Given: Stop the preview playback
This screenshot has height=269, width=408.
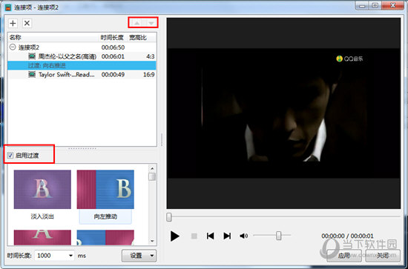Looking at the screenshot, I should tap(194, 236).
